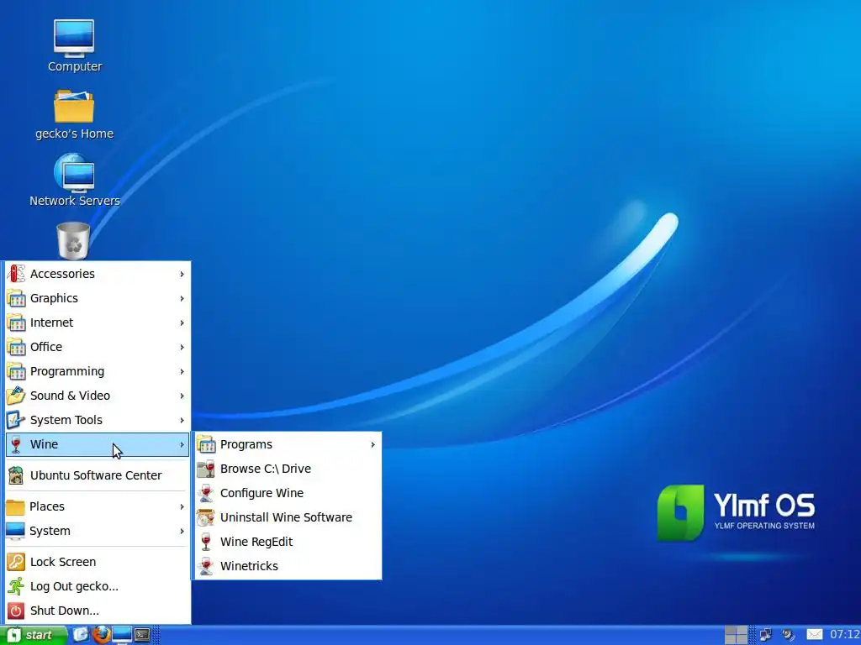Click the volume speaker tray icon
861x645 pixels.
point(789,635)
